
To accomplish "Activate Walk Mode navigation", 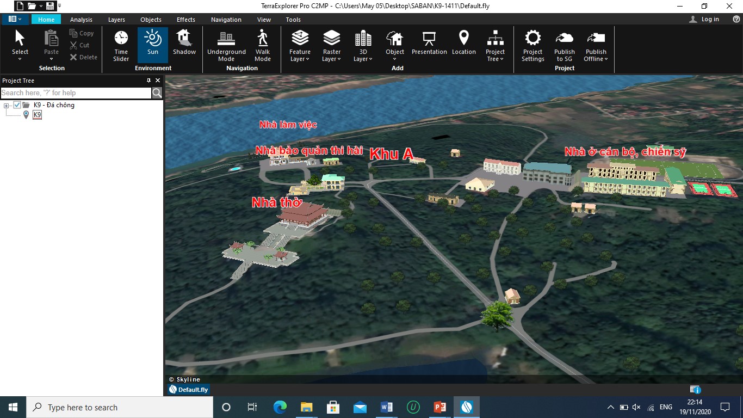I will click(x=263, y=46).
